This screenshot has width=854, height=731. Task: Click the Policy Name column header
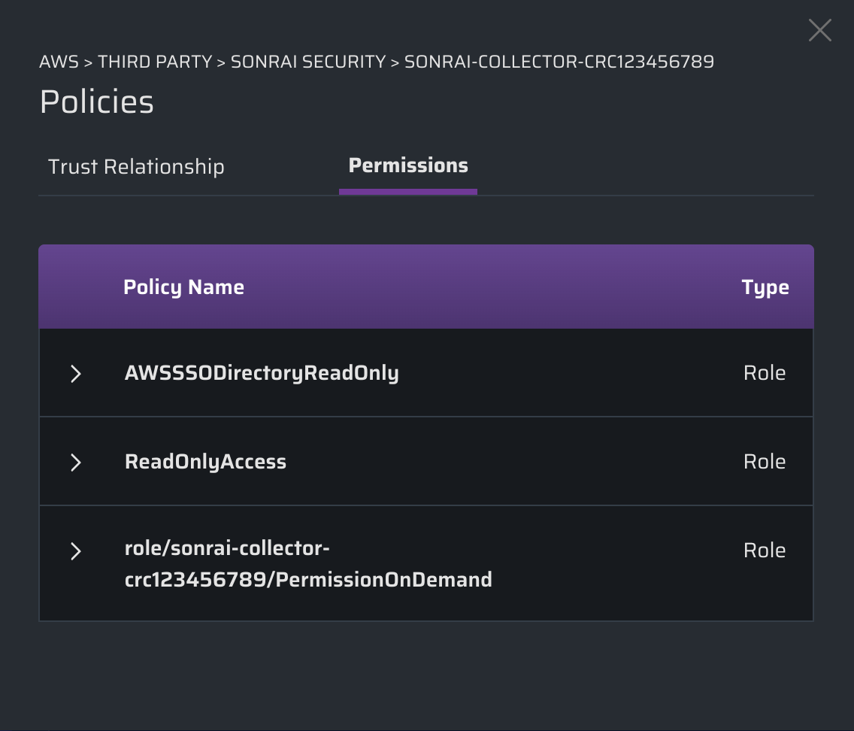pos(183,287)
